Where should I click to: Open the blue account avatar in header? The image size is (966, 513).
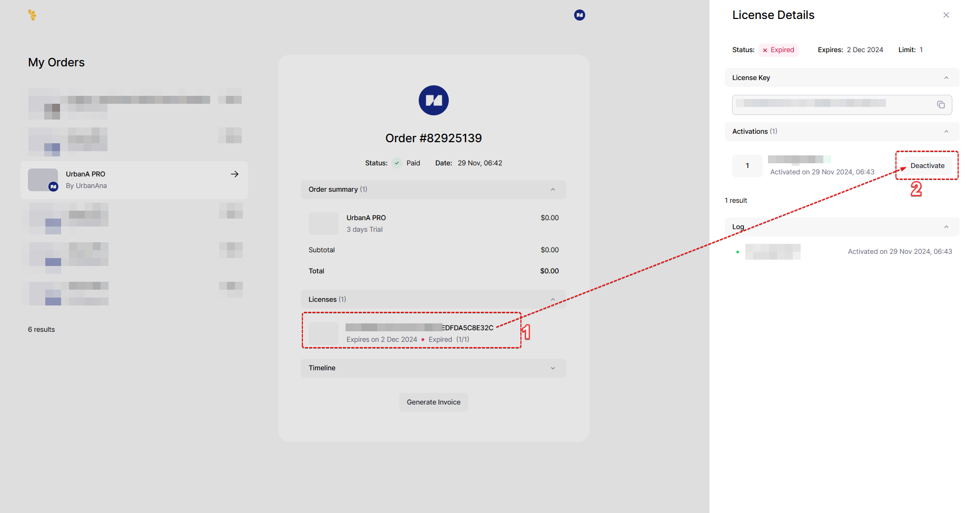579,15
